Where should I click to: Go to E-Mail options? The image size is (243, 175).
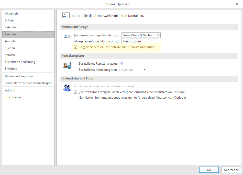(x=28, y=20)
